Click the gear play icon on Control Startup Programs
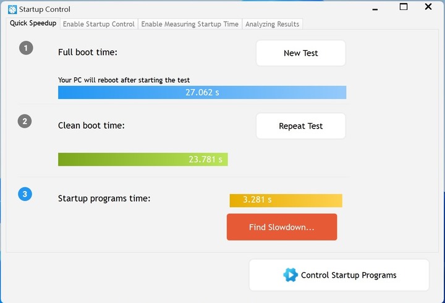Screen dimensions: 445x303 (290, 275)
